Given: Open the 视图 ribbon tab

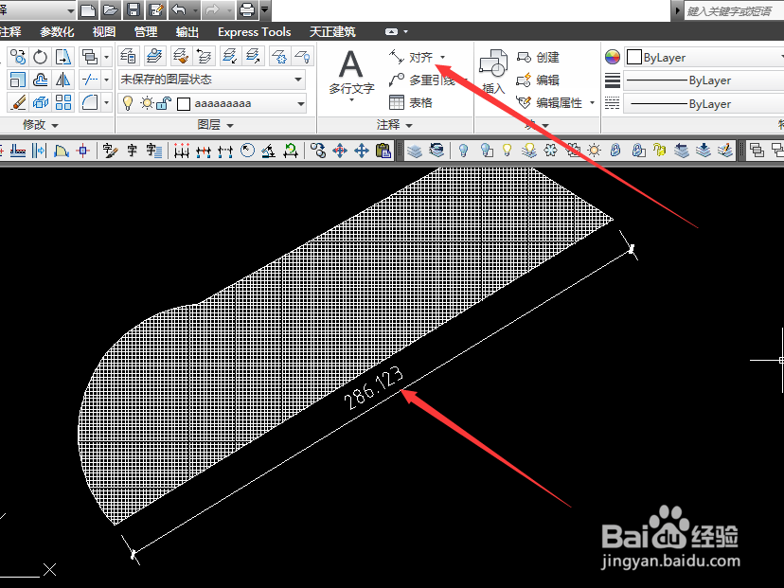Looking at the screenshot, I should tap(104, 32).
